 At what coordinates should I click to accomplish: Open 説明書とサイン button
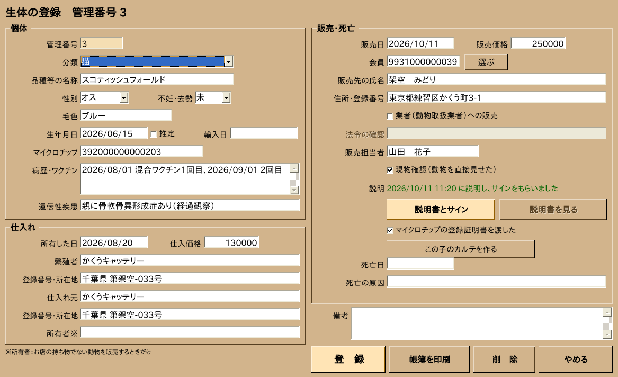[x=441, y=210]
